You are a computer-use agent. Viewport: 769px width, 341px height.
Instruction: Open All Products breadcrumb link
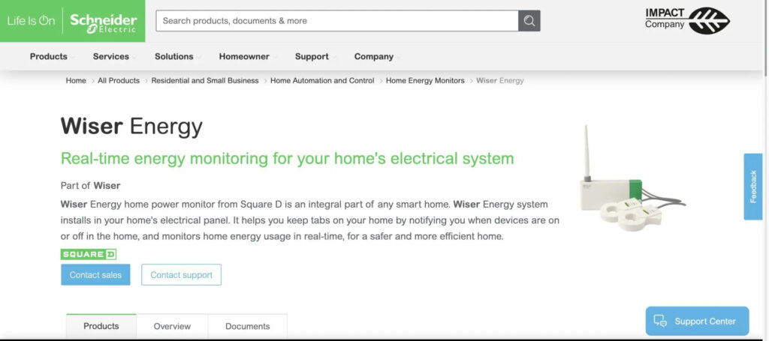[x=119, y=81]
